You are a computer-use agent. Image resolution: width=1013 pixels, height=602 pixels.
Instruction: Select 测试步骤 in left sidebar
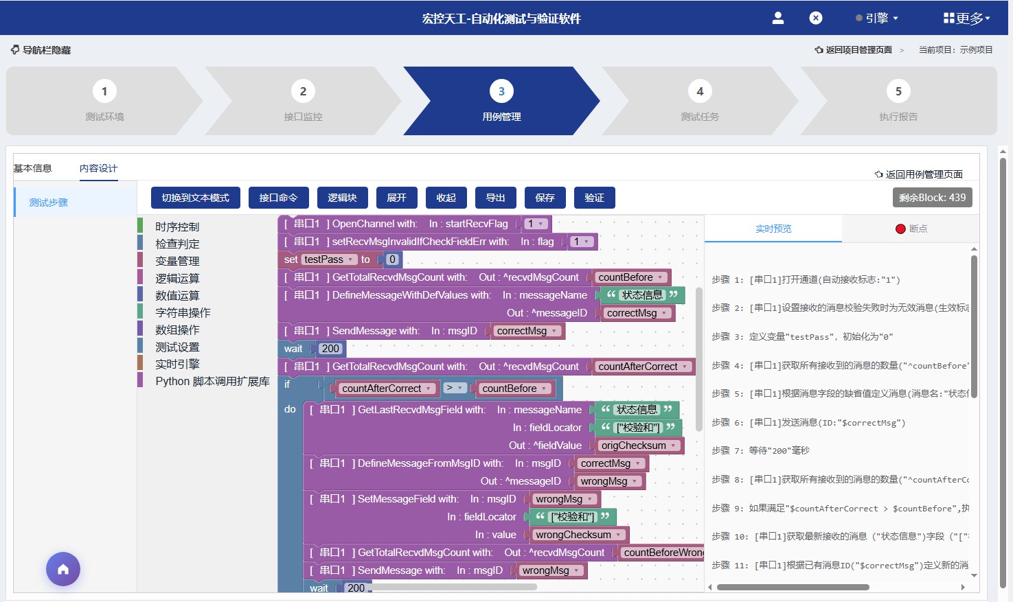pos(49,202)
